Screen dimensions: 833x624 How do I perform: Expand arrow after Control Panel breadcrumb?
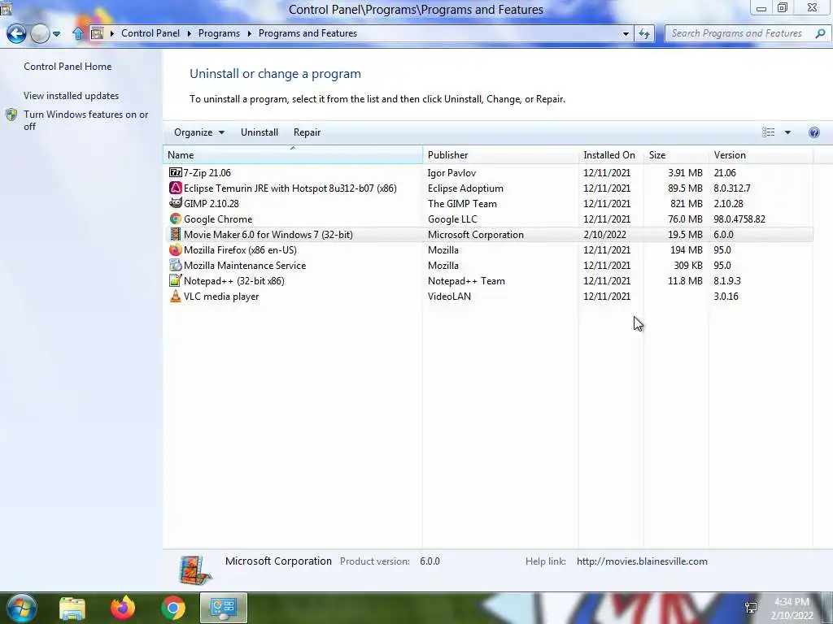[189, 33]
